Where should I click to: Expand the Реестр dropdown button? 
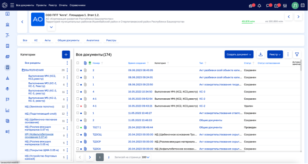click(x=275, y=55)
